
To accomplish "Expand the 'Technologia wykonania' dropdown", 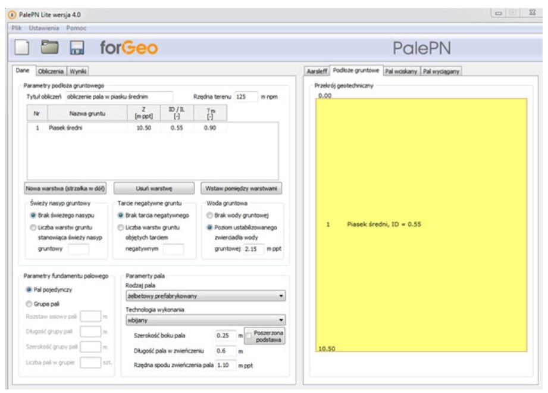I will click(206, 319).
